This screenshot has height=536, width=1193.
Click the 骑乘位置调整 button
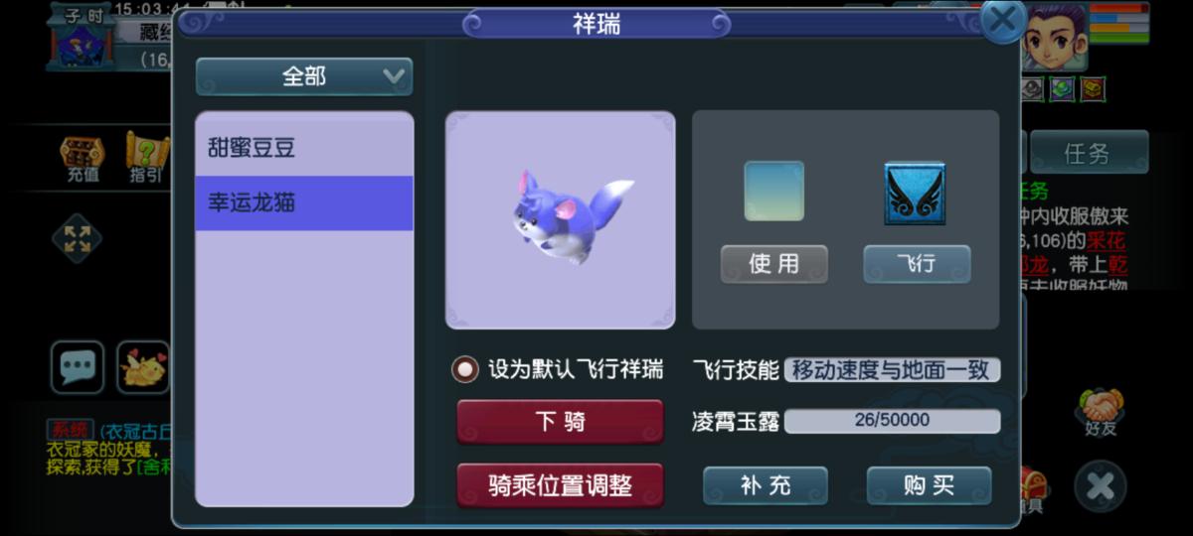[x=560, y=486]
